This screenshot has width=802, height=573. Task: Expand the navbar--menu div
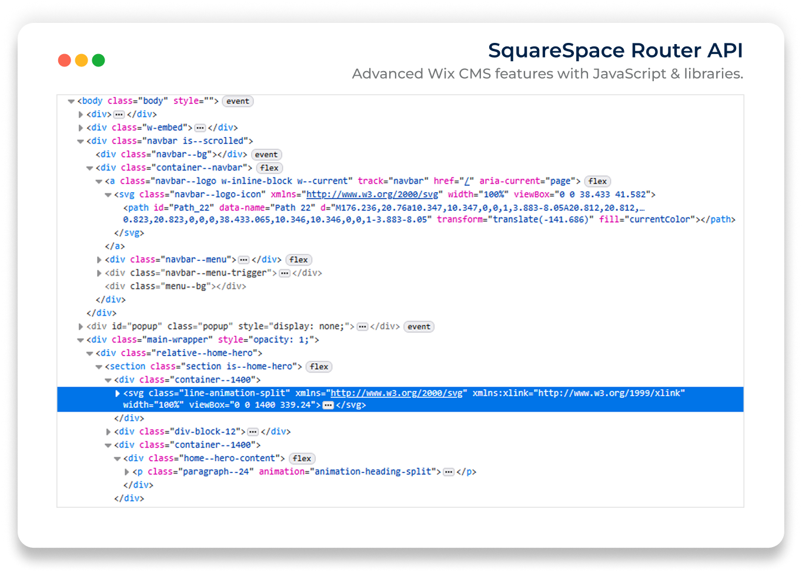coord(99,259)
